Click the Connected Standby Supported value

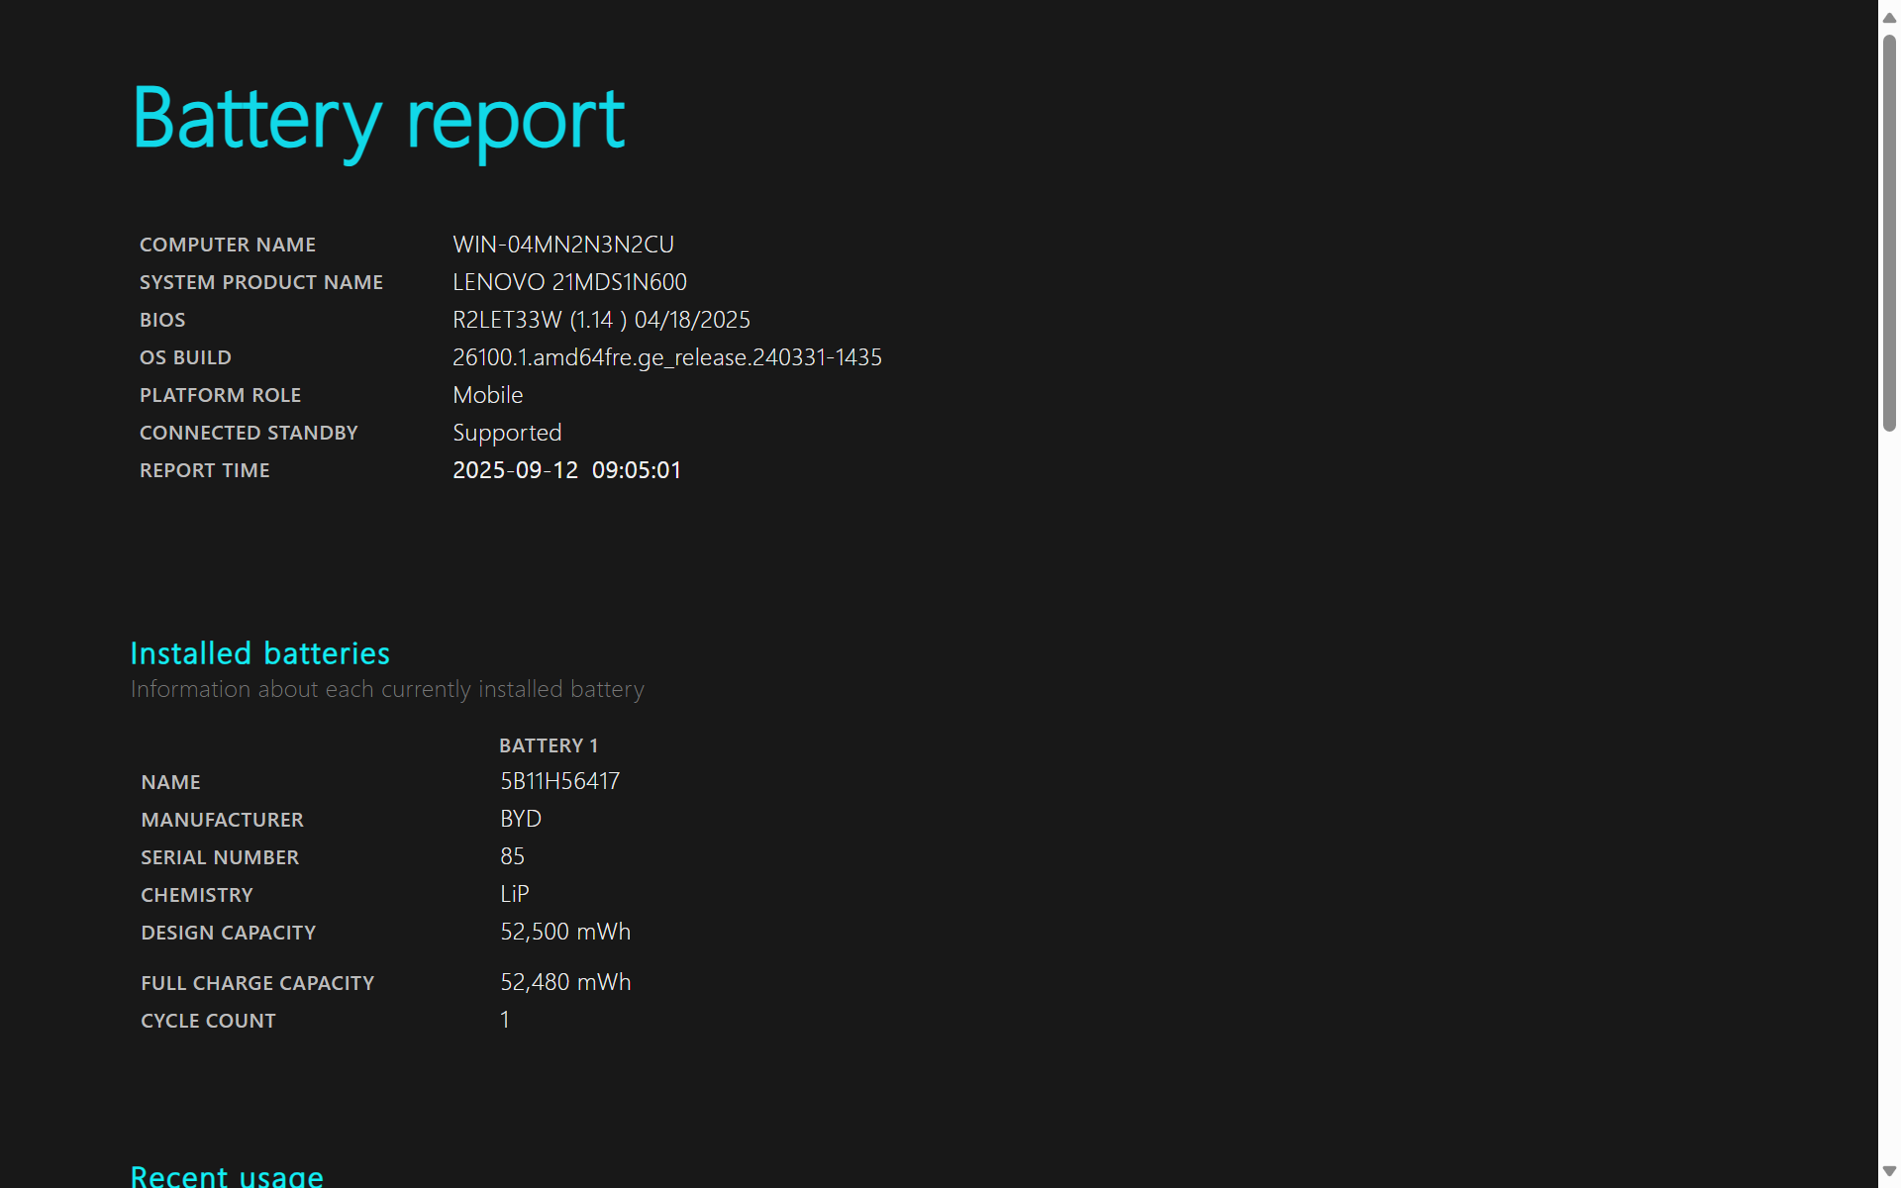(507, 433)
